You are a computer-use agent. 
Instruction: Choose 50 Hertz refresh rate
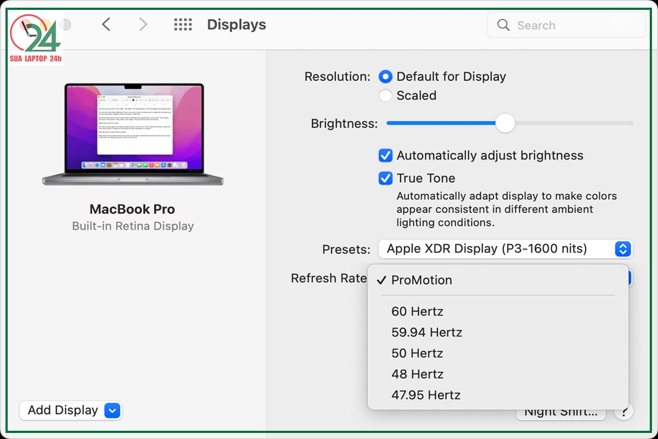tap(498, 353)
